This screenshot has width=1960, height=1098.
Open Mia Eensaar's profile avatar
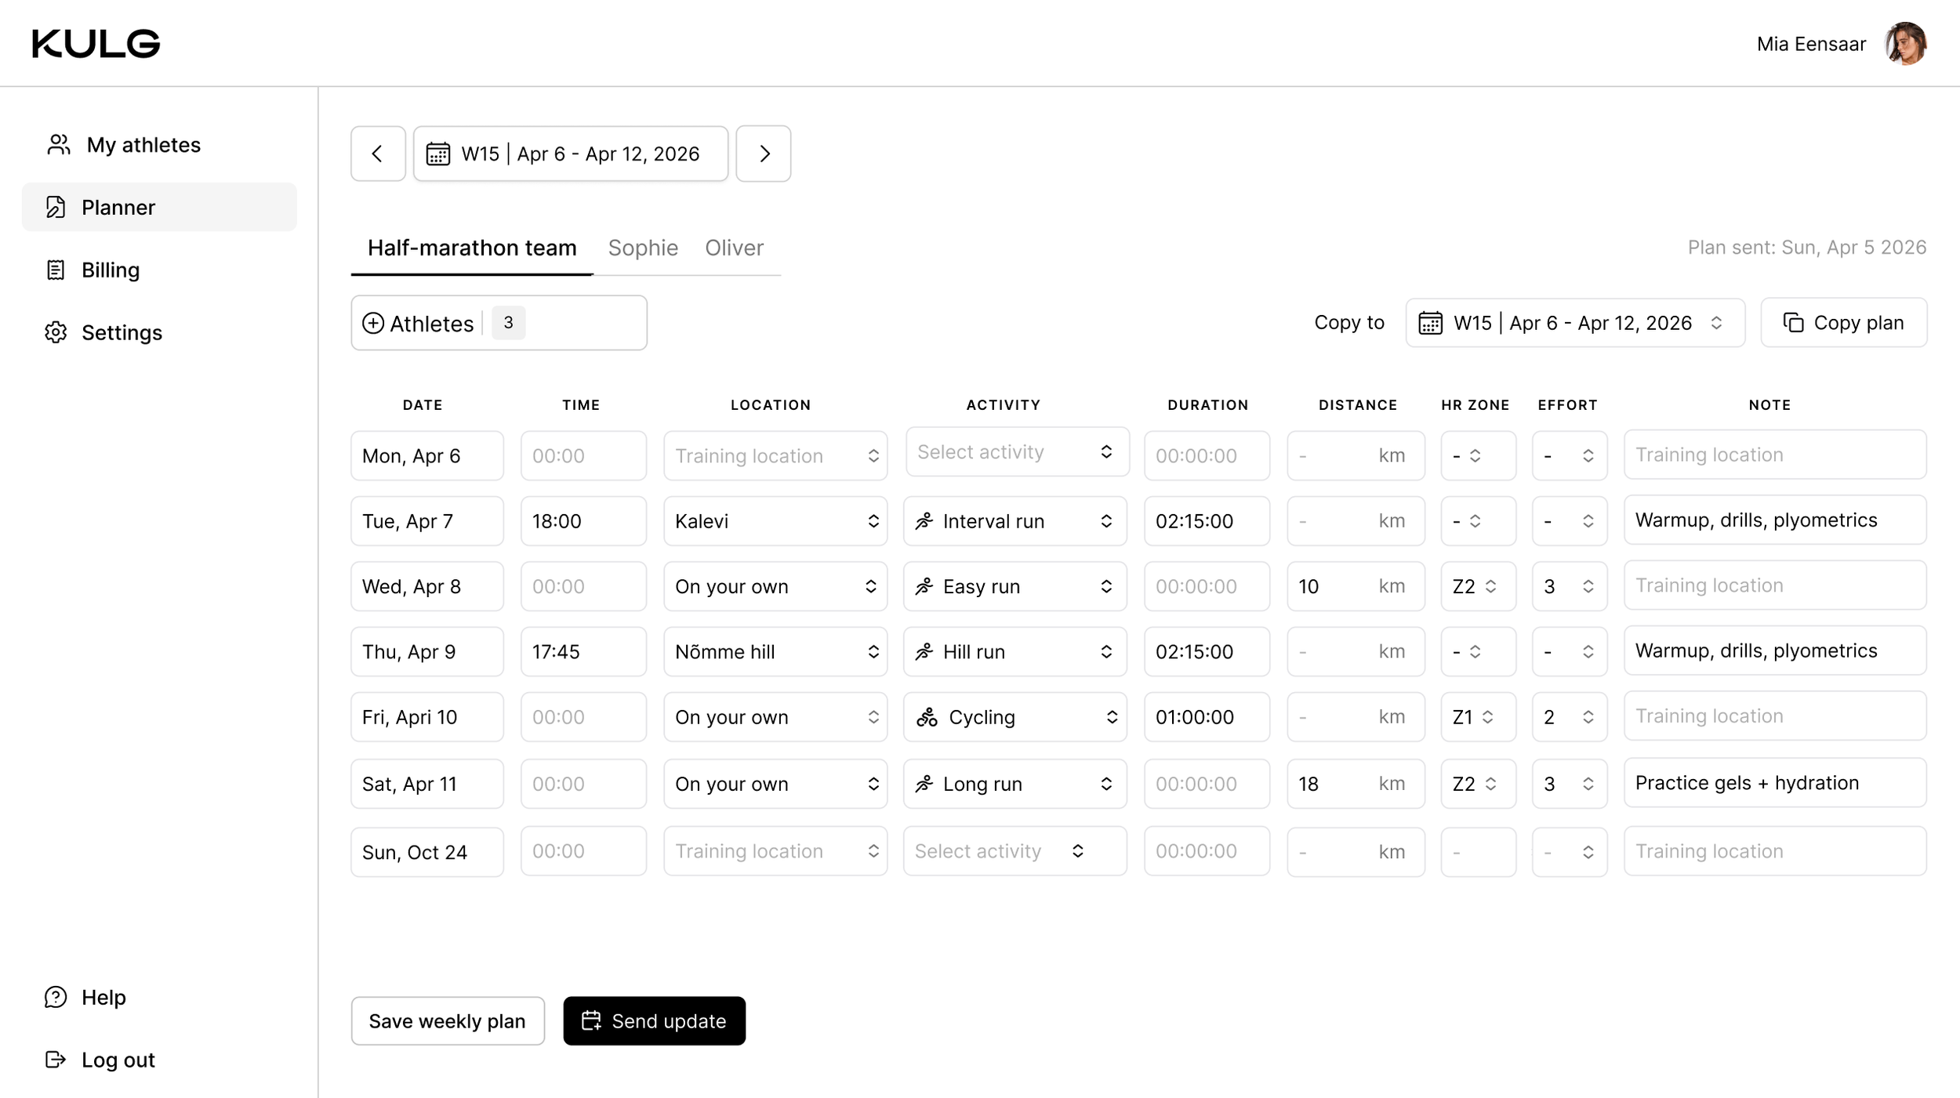(x=1906, y=44)
